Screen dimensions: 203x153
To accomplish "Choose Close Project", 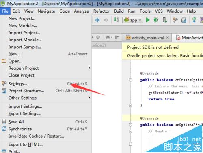I will pyautogui.click(x=46, y=75).
